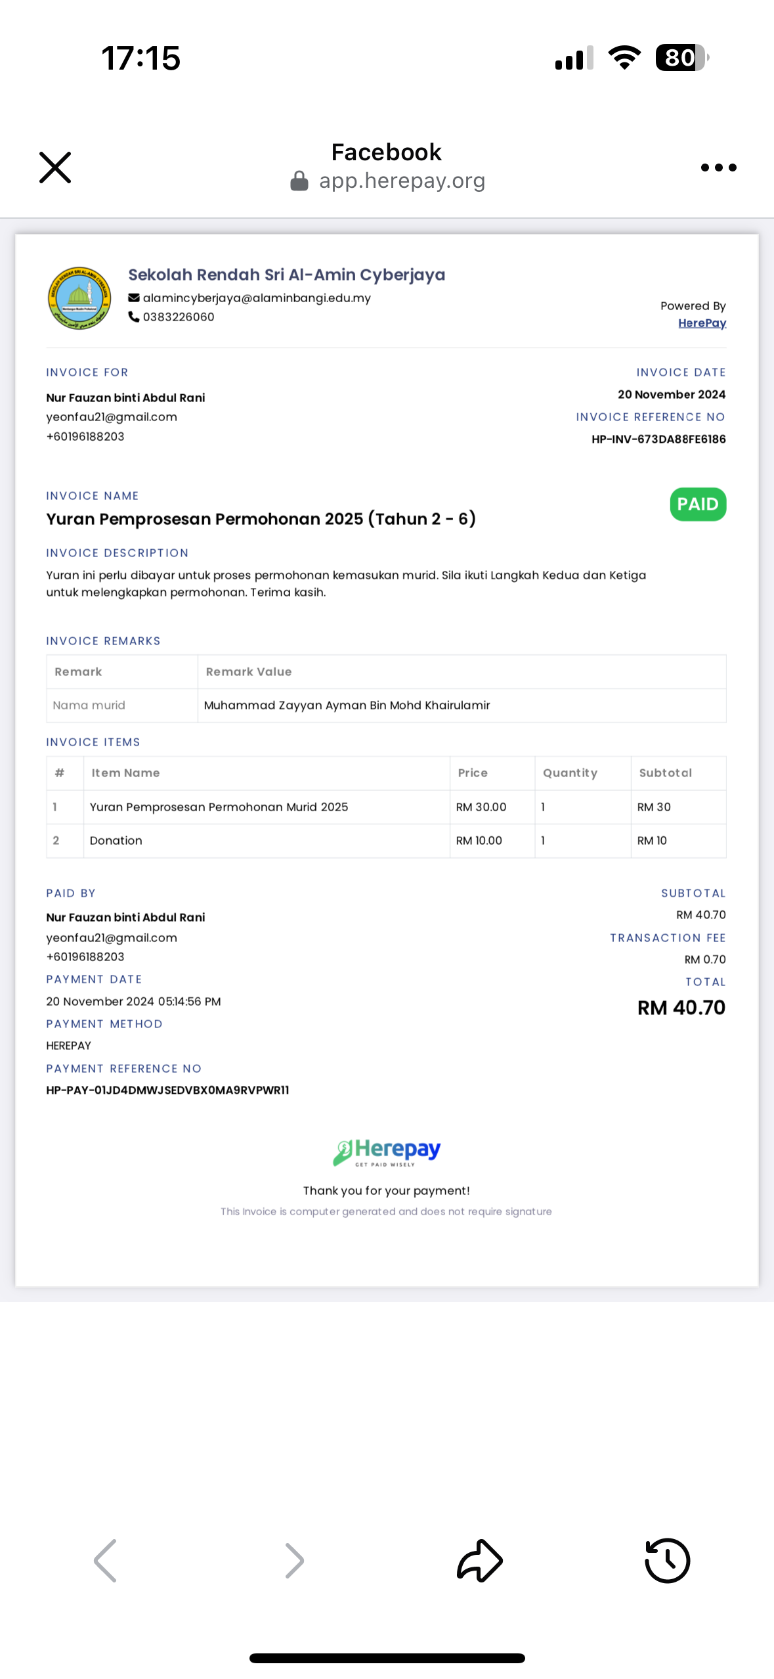Viewport: 774px width, 1679px height.
Task: Open the three-dot more options menu
Action: [x=718, y=168]
